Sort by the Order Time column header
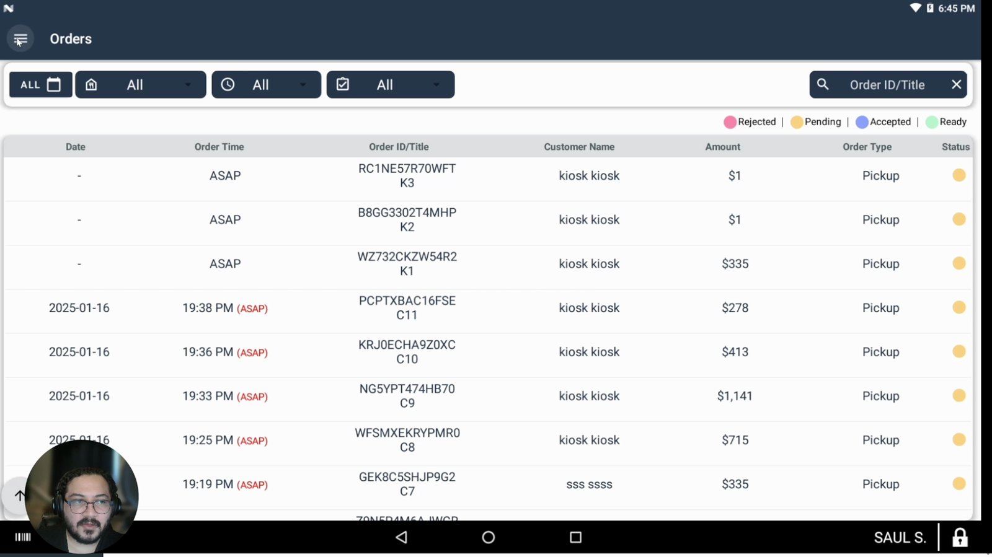The height and width of the screenshot is (557, 992). tap(219, 147)
